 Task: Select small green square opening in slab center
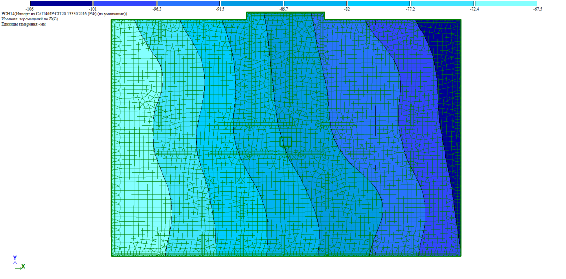pos(285,142)
